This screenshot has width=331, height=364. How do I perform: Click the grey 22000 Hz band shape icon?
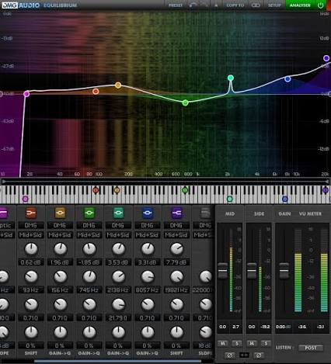tap(205, 213)
